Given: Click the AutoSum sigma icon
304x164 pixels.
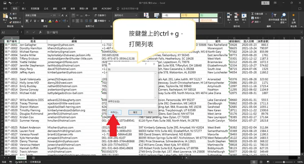Looking at the screenshot, I should click(252, 14).
